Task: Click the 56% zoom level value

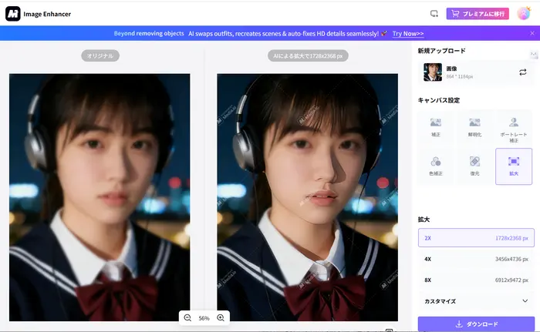Action: pos(204,318)
